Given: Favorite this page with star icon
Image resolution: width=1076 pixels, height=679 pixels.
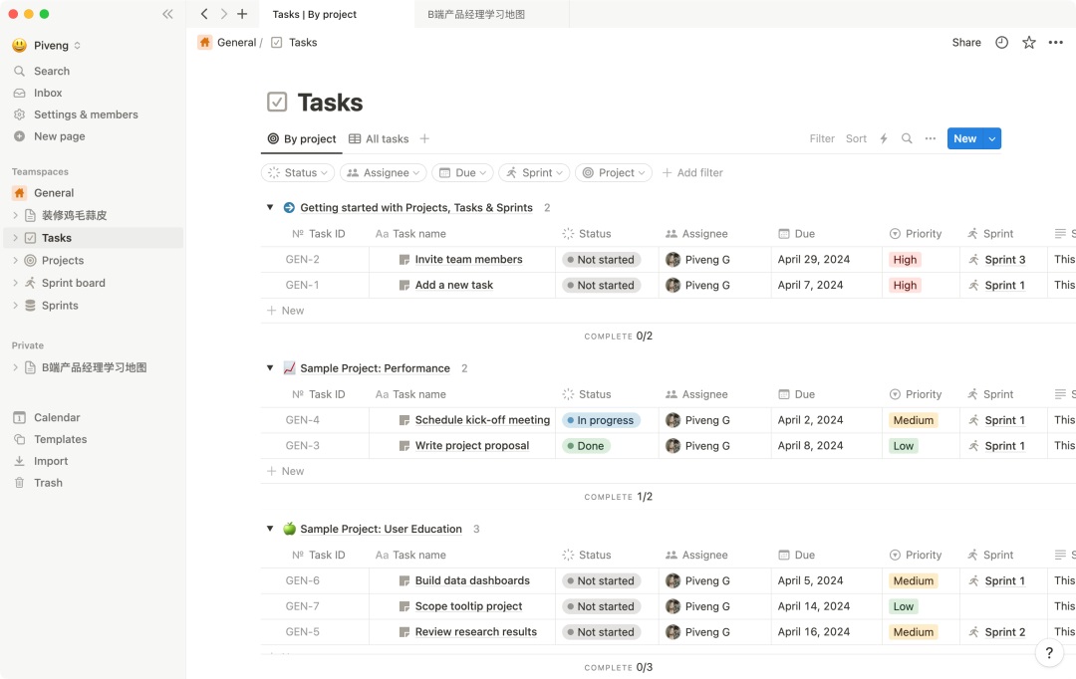Looking at the screenshot, I should click(x=1029, y=43).
